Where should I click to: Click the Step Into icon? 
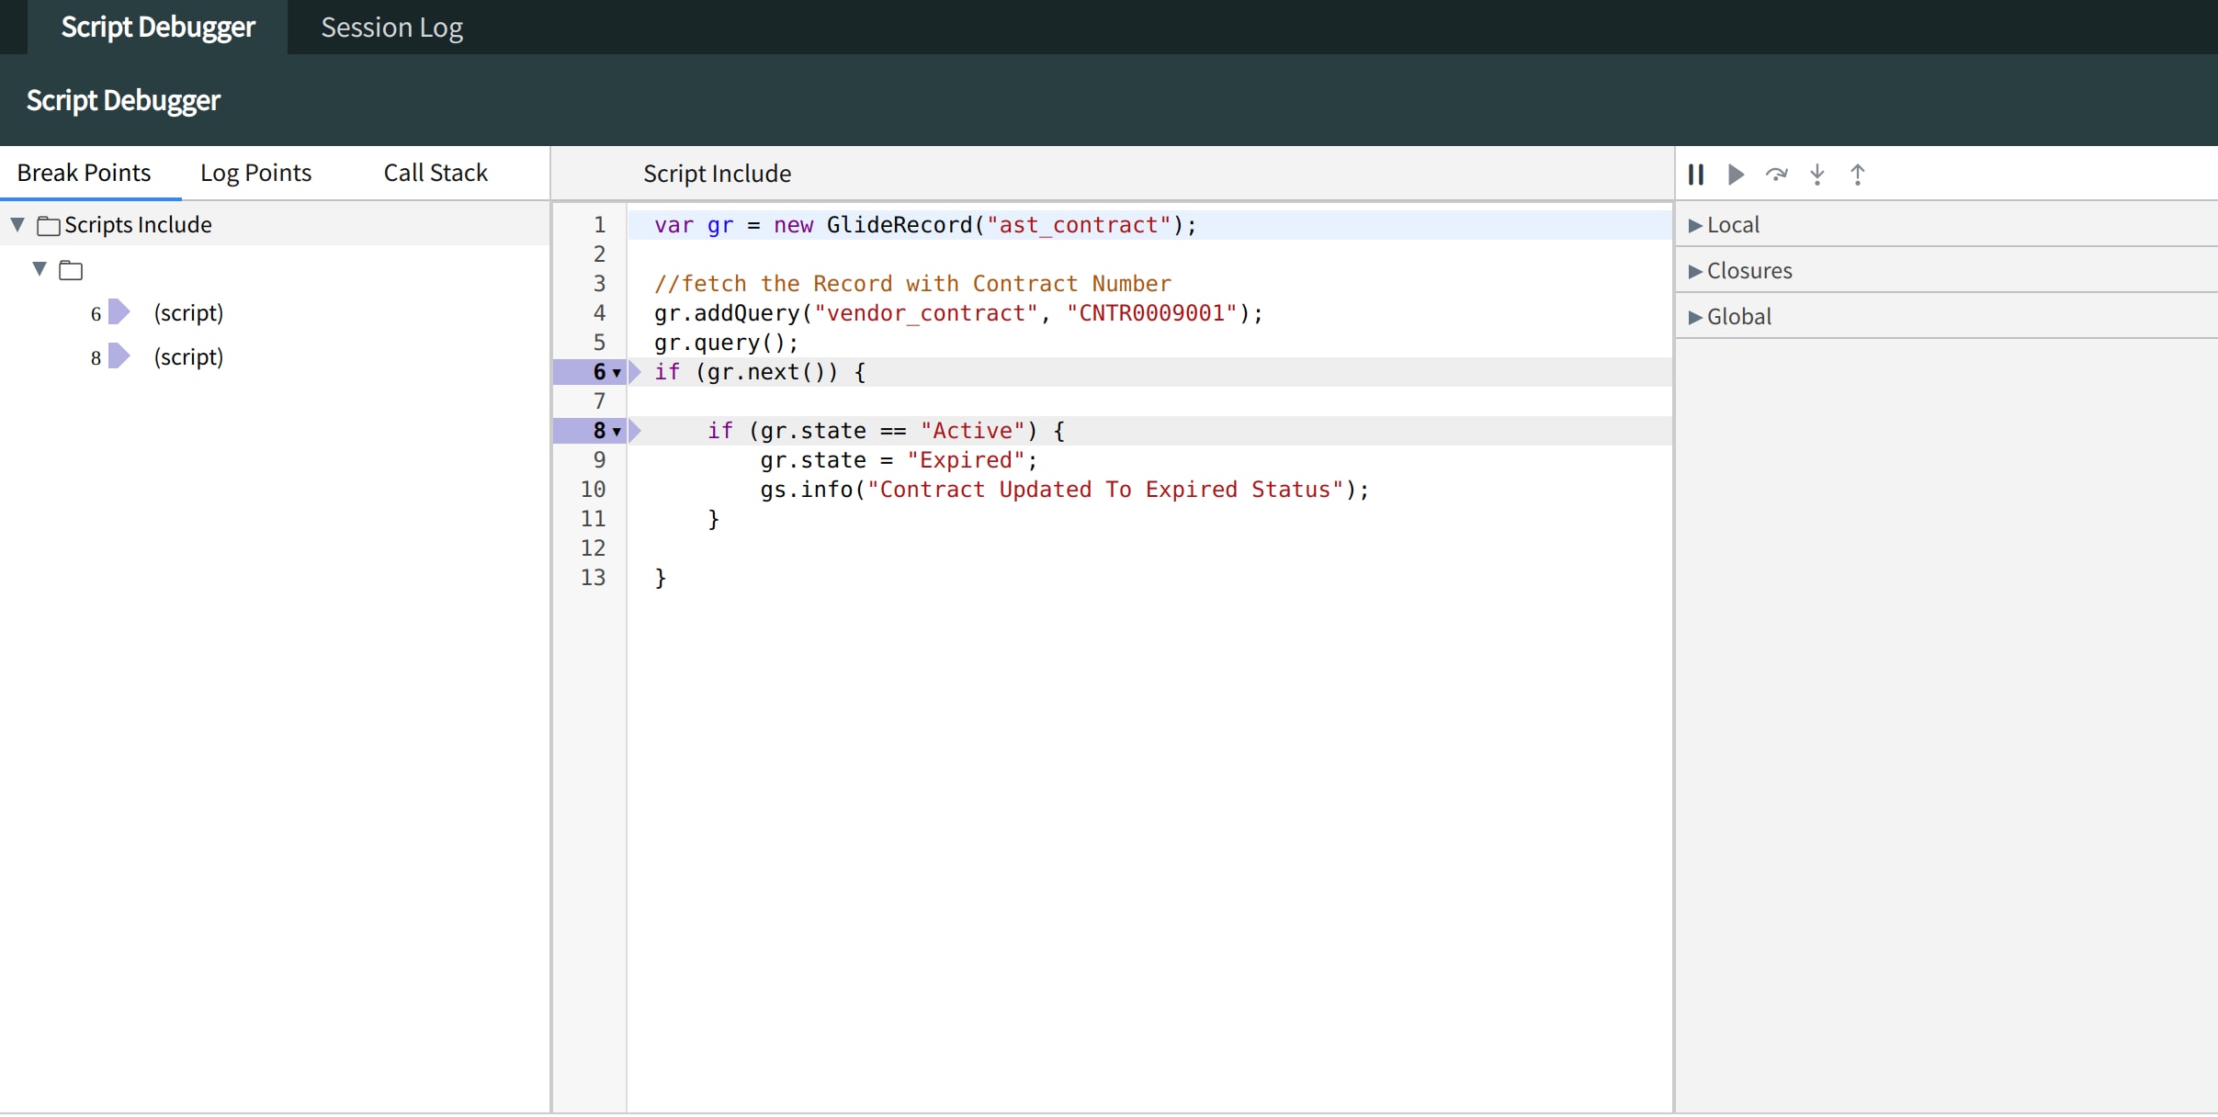coord(1816,174)
